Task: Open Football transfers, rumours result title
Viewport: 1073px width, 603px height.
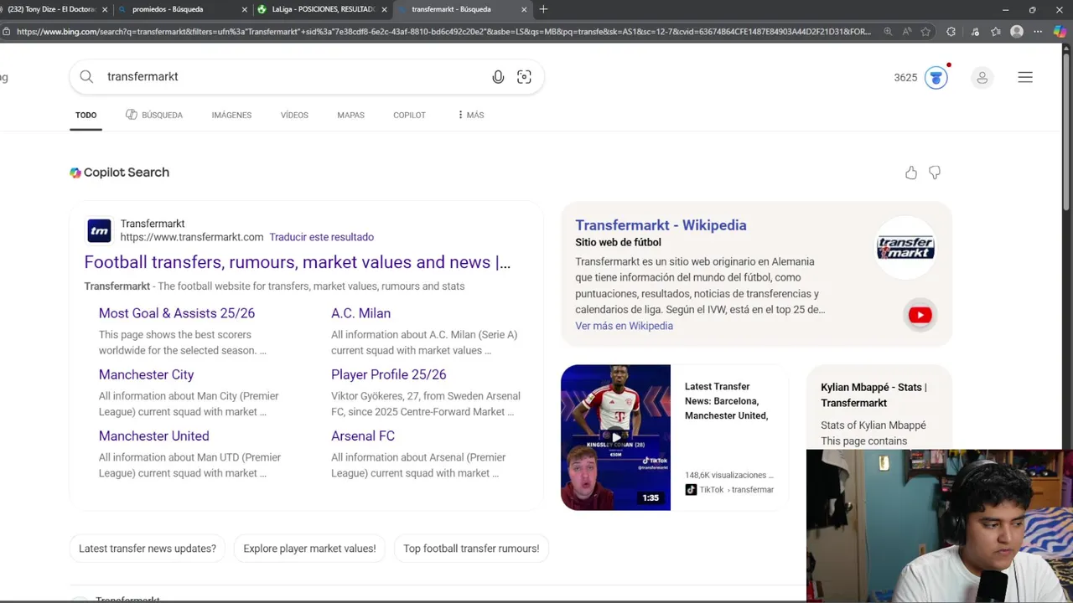Action: 297,262
